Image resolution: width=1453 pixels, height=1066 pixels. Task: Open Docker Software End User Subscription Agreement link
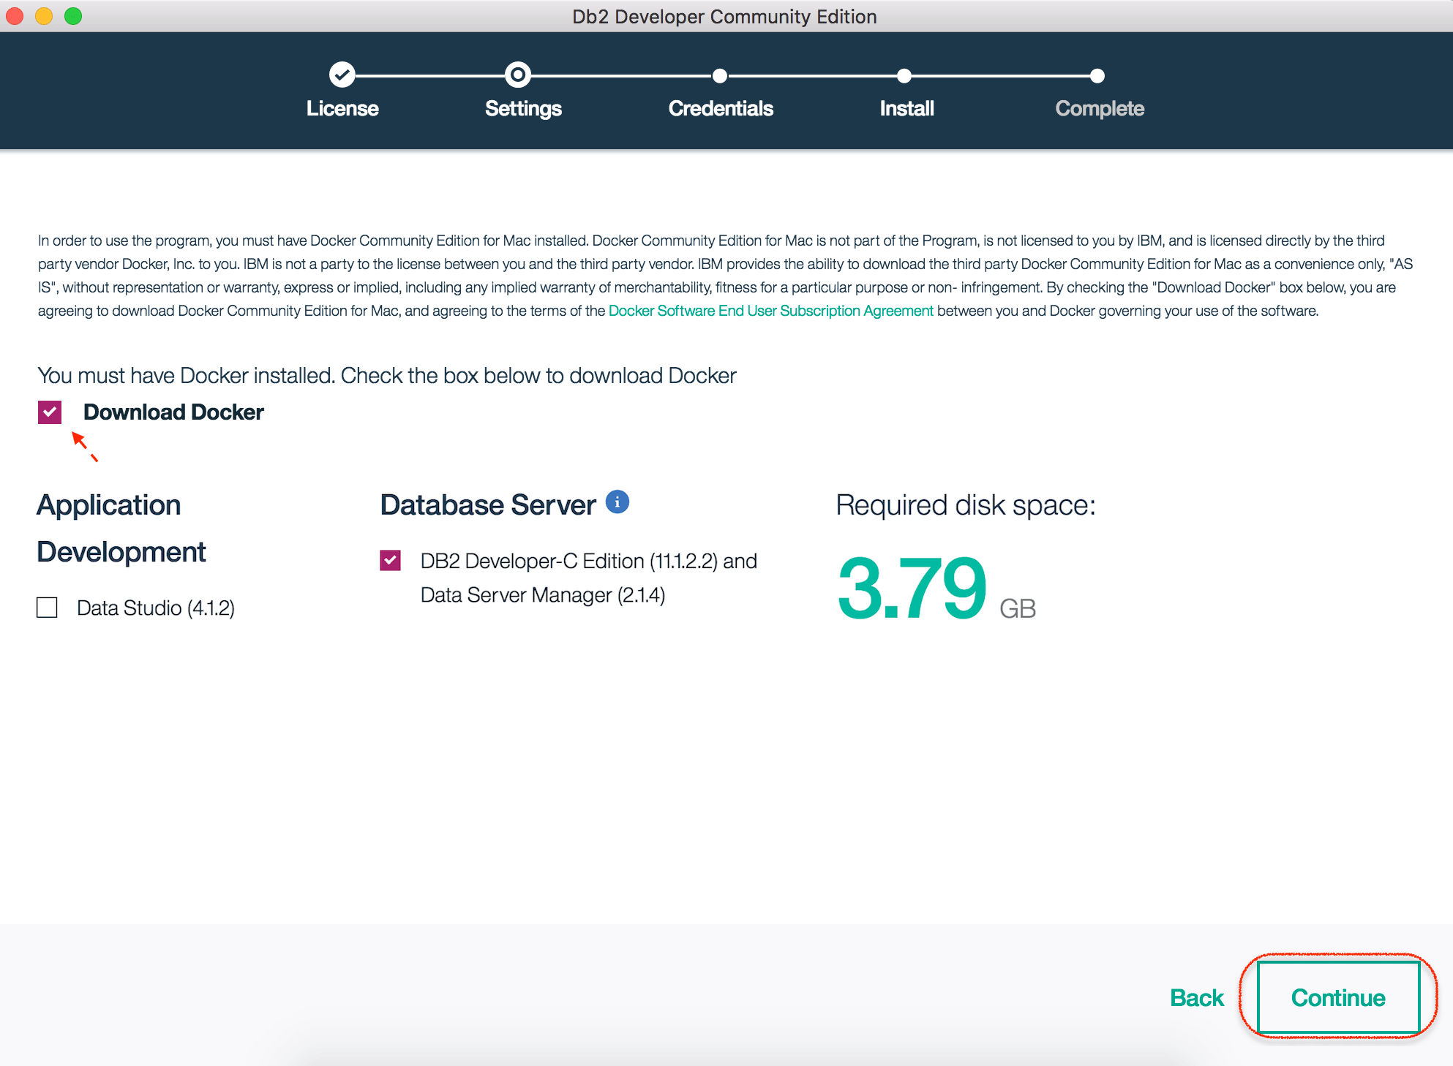click(770, 311)
